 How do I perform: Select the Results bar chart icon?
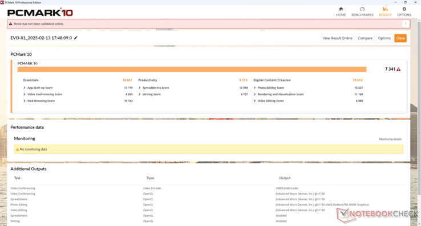(x=385, y=9)
